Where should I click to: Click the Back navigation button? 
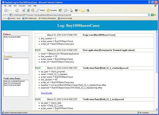point(8,10)
